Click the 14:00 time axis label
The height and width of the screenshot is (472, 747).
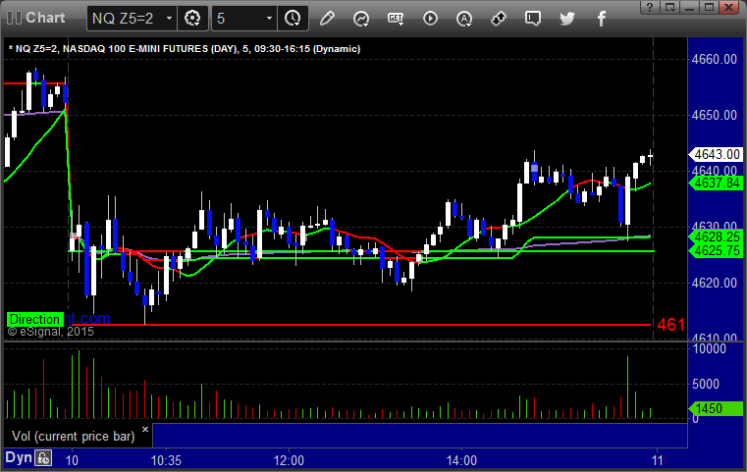pos(461,460)
